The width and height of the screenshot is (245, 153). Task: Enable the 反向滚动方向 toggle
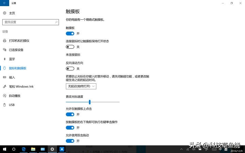tap(70, 69)
